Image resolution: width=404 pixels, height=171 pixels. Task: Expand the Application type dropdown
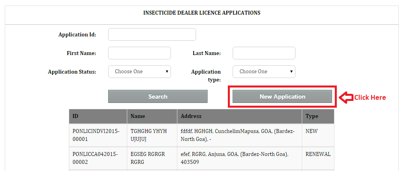(x=264, y=72)
